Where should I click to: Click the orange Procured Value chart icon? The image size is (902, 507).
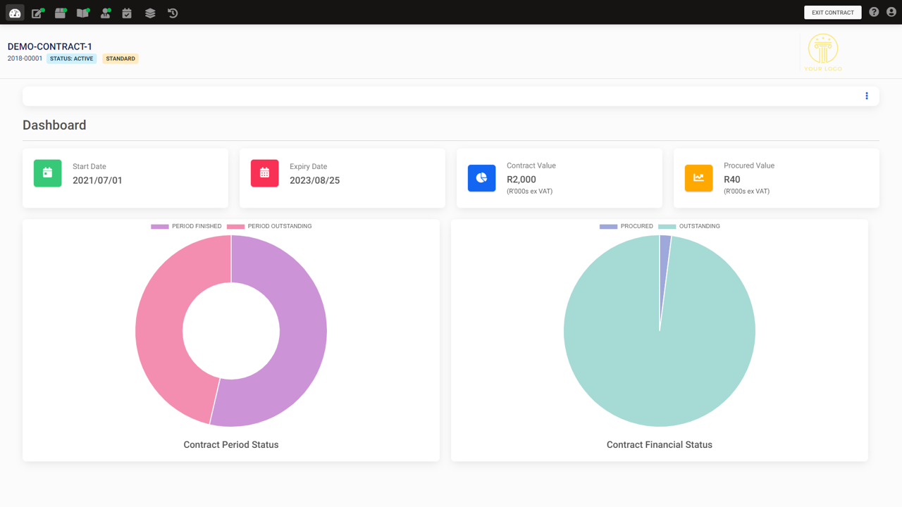pyautogui.click(x=698, y=178)
